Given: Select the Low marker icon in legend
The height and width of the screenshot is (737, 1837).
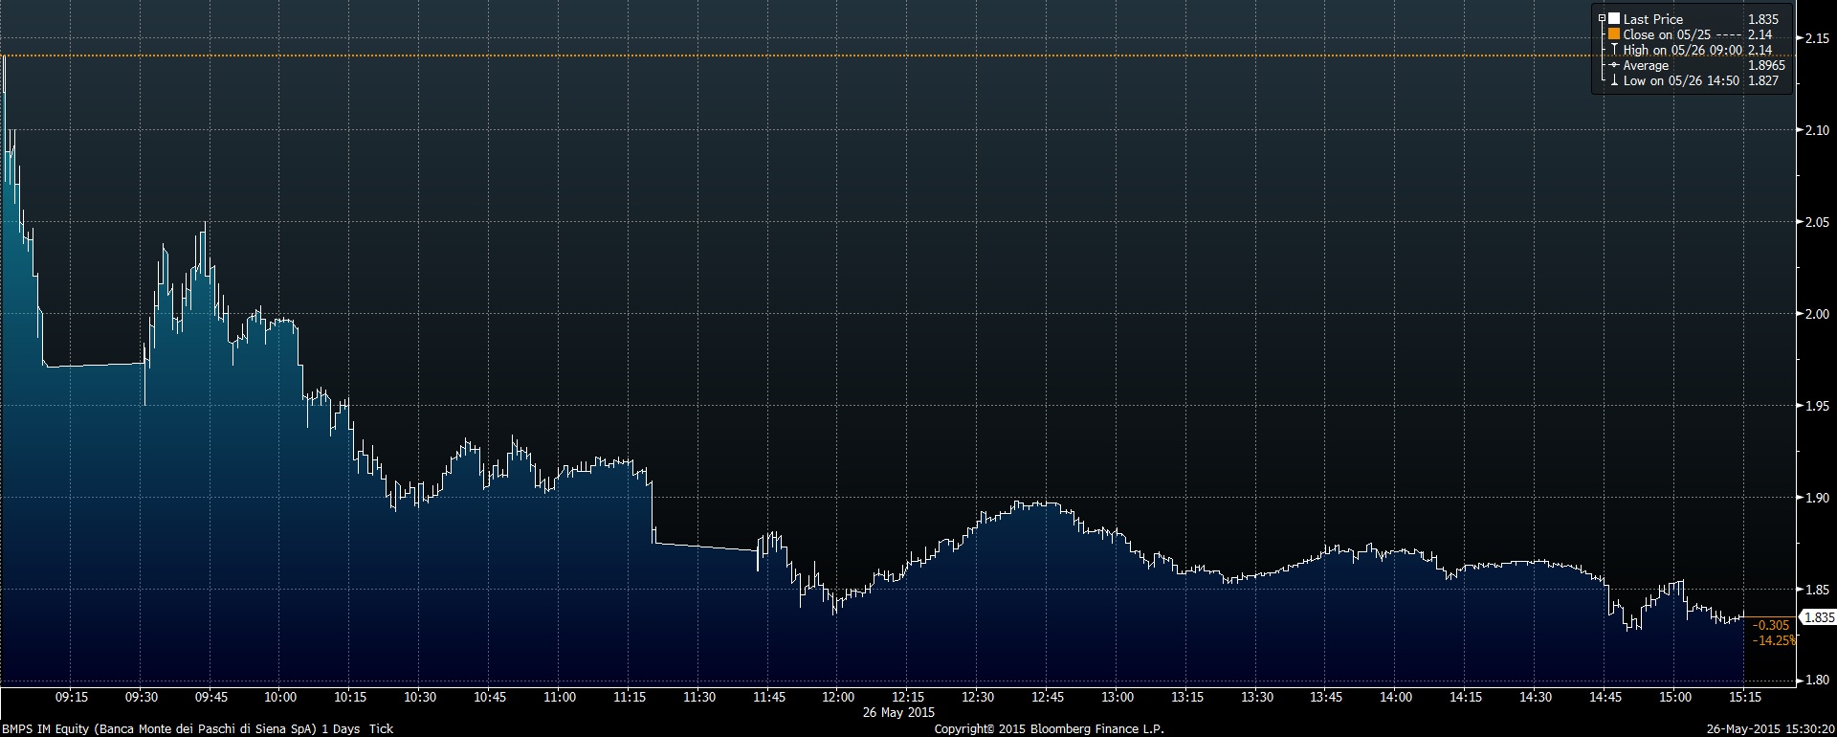Looking at the screenshot, I should pyautogui.click(x=1614, y=81).
